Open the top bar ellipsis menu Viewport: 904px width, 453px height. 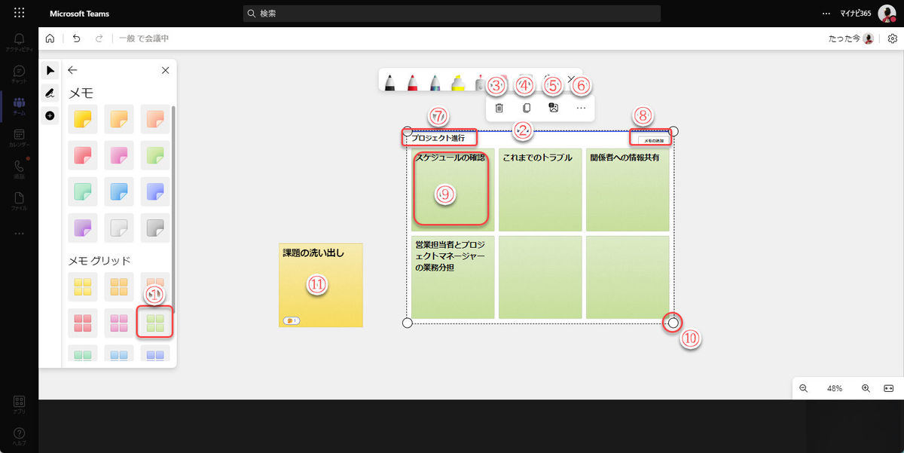[826, 14]
